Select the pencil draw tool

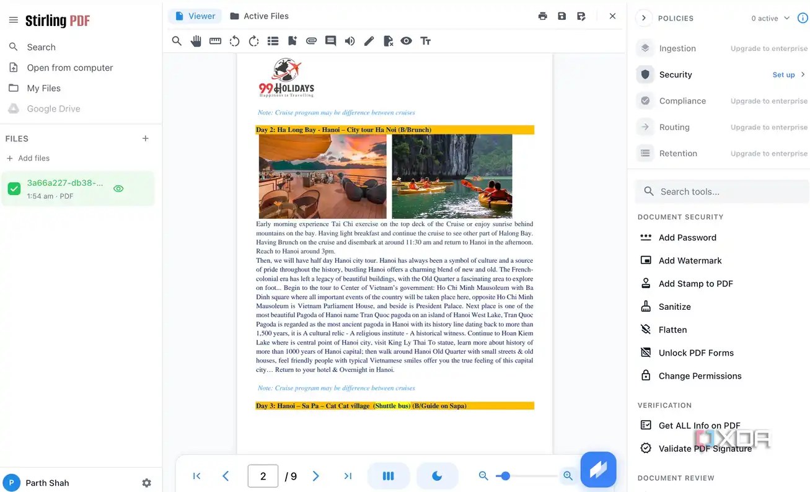point(369,41)
